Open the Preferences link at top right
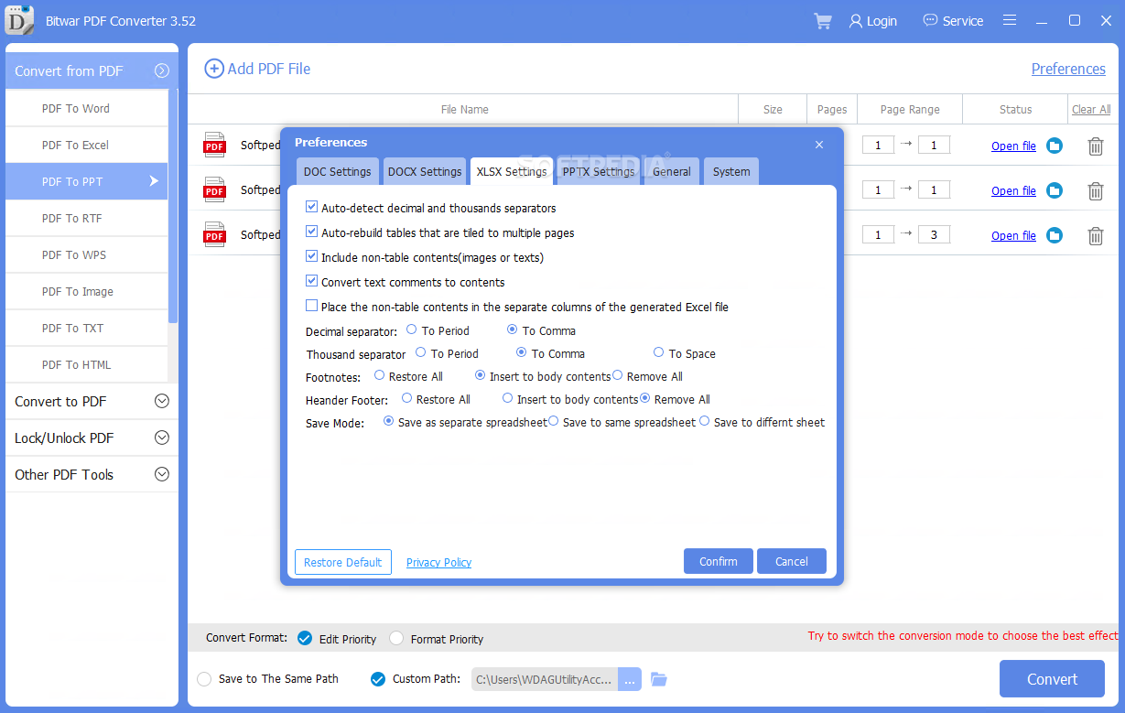This screenshot has height=713, width=1125. (1068, 69)
